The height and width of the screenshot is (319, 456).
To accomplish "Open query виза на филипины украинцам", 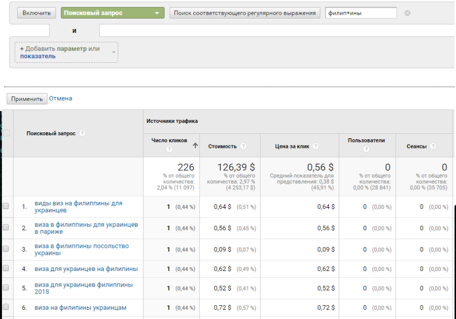I will 80,308.
